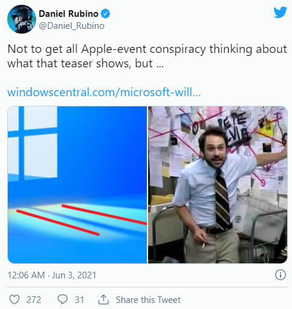Click the Share this Tweet text
This screenshot has width=292, height=309.
click(x=148, y=300)
